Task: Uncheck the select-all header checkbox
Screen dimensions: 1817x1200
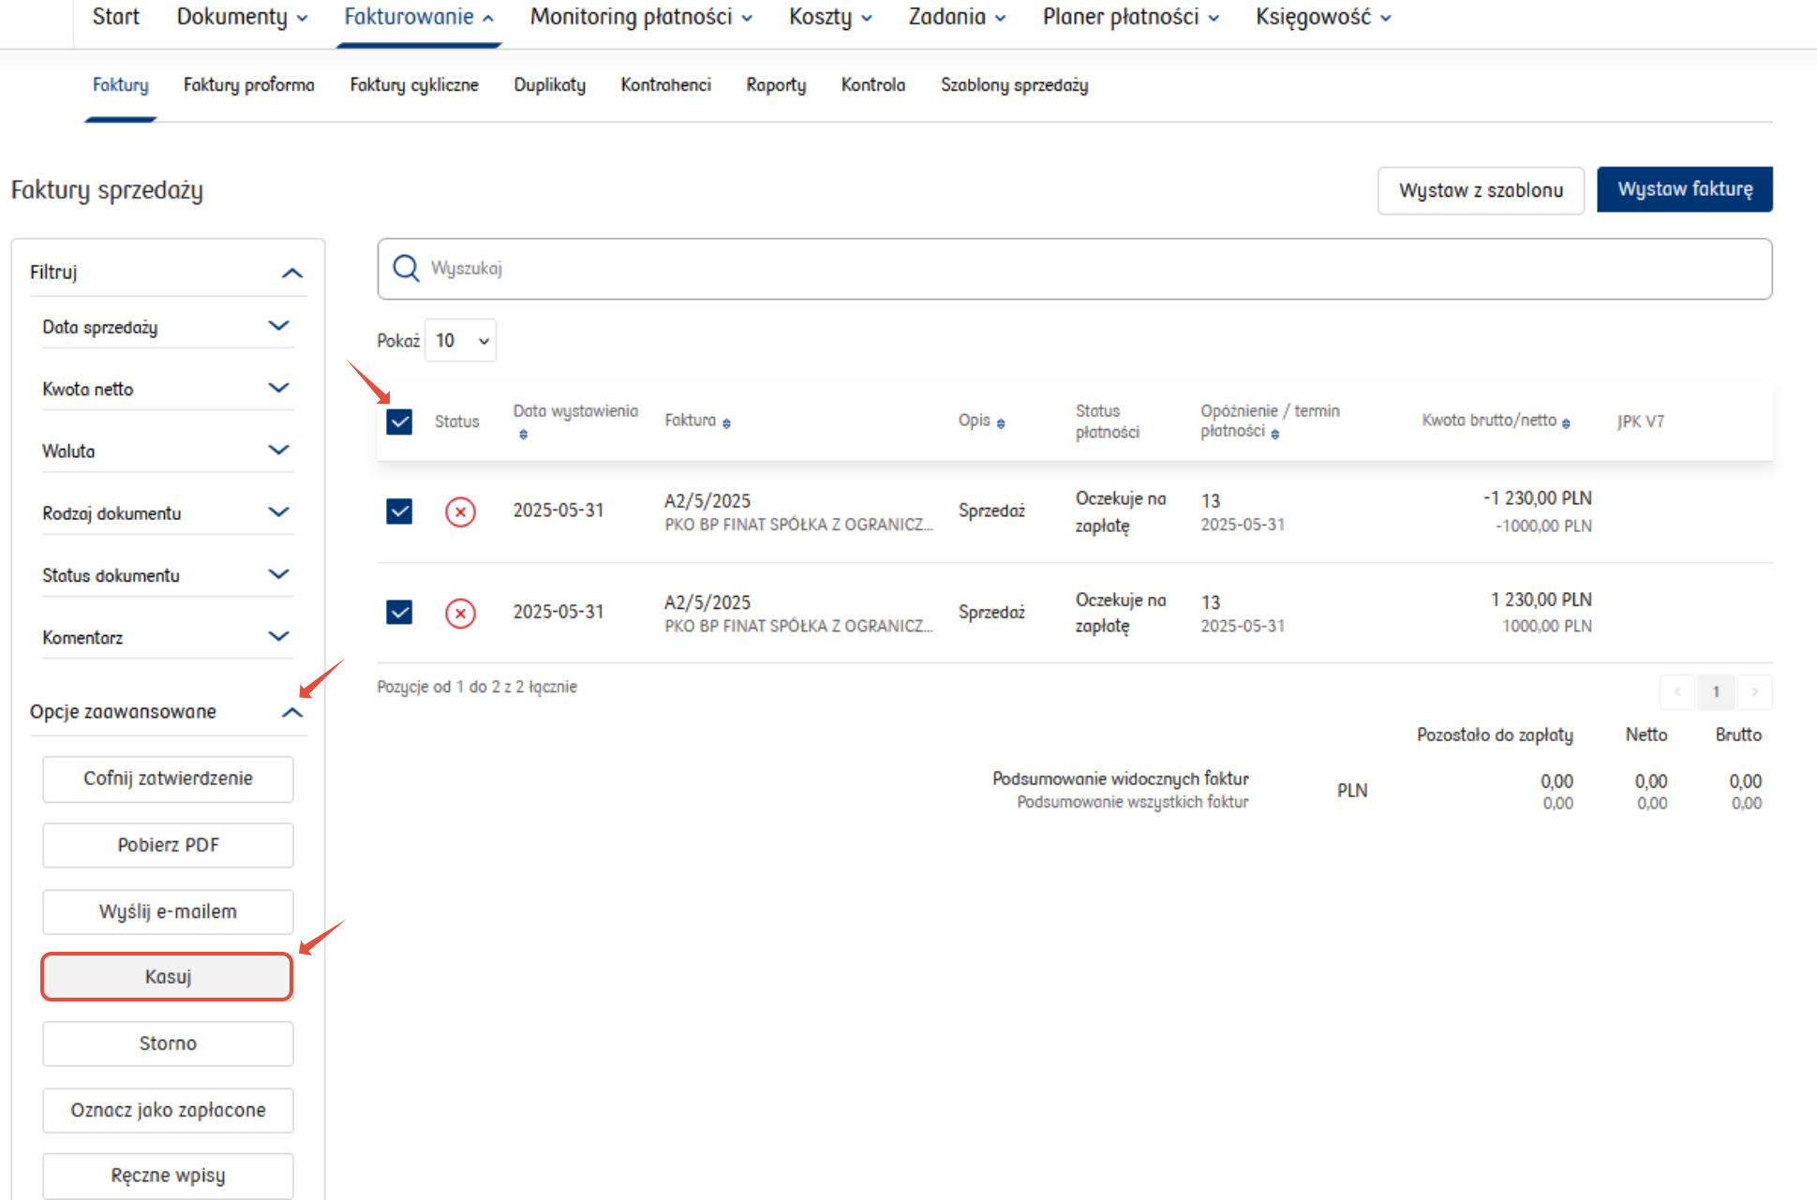Action: 399,422
